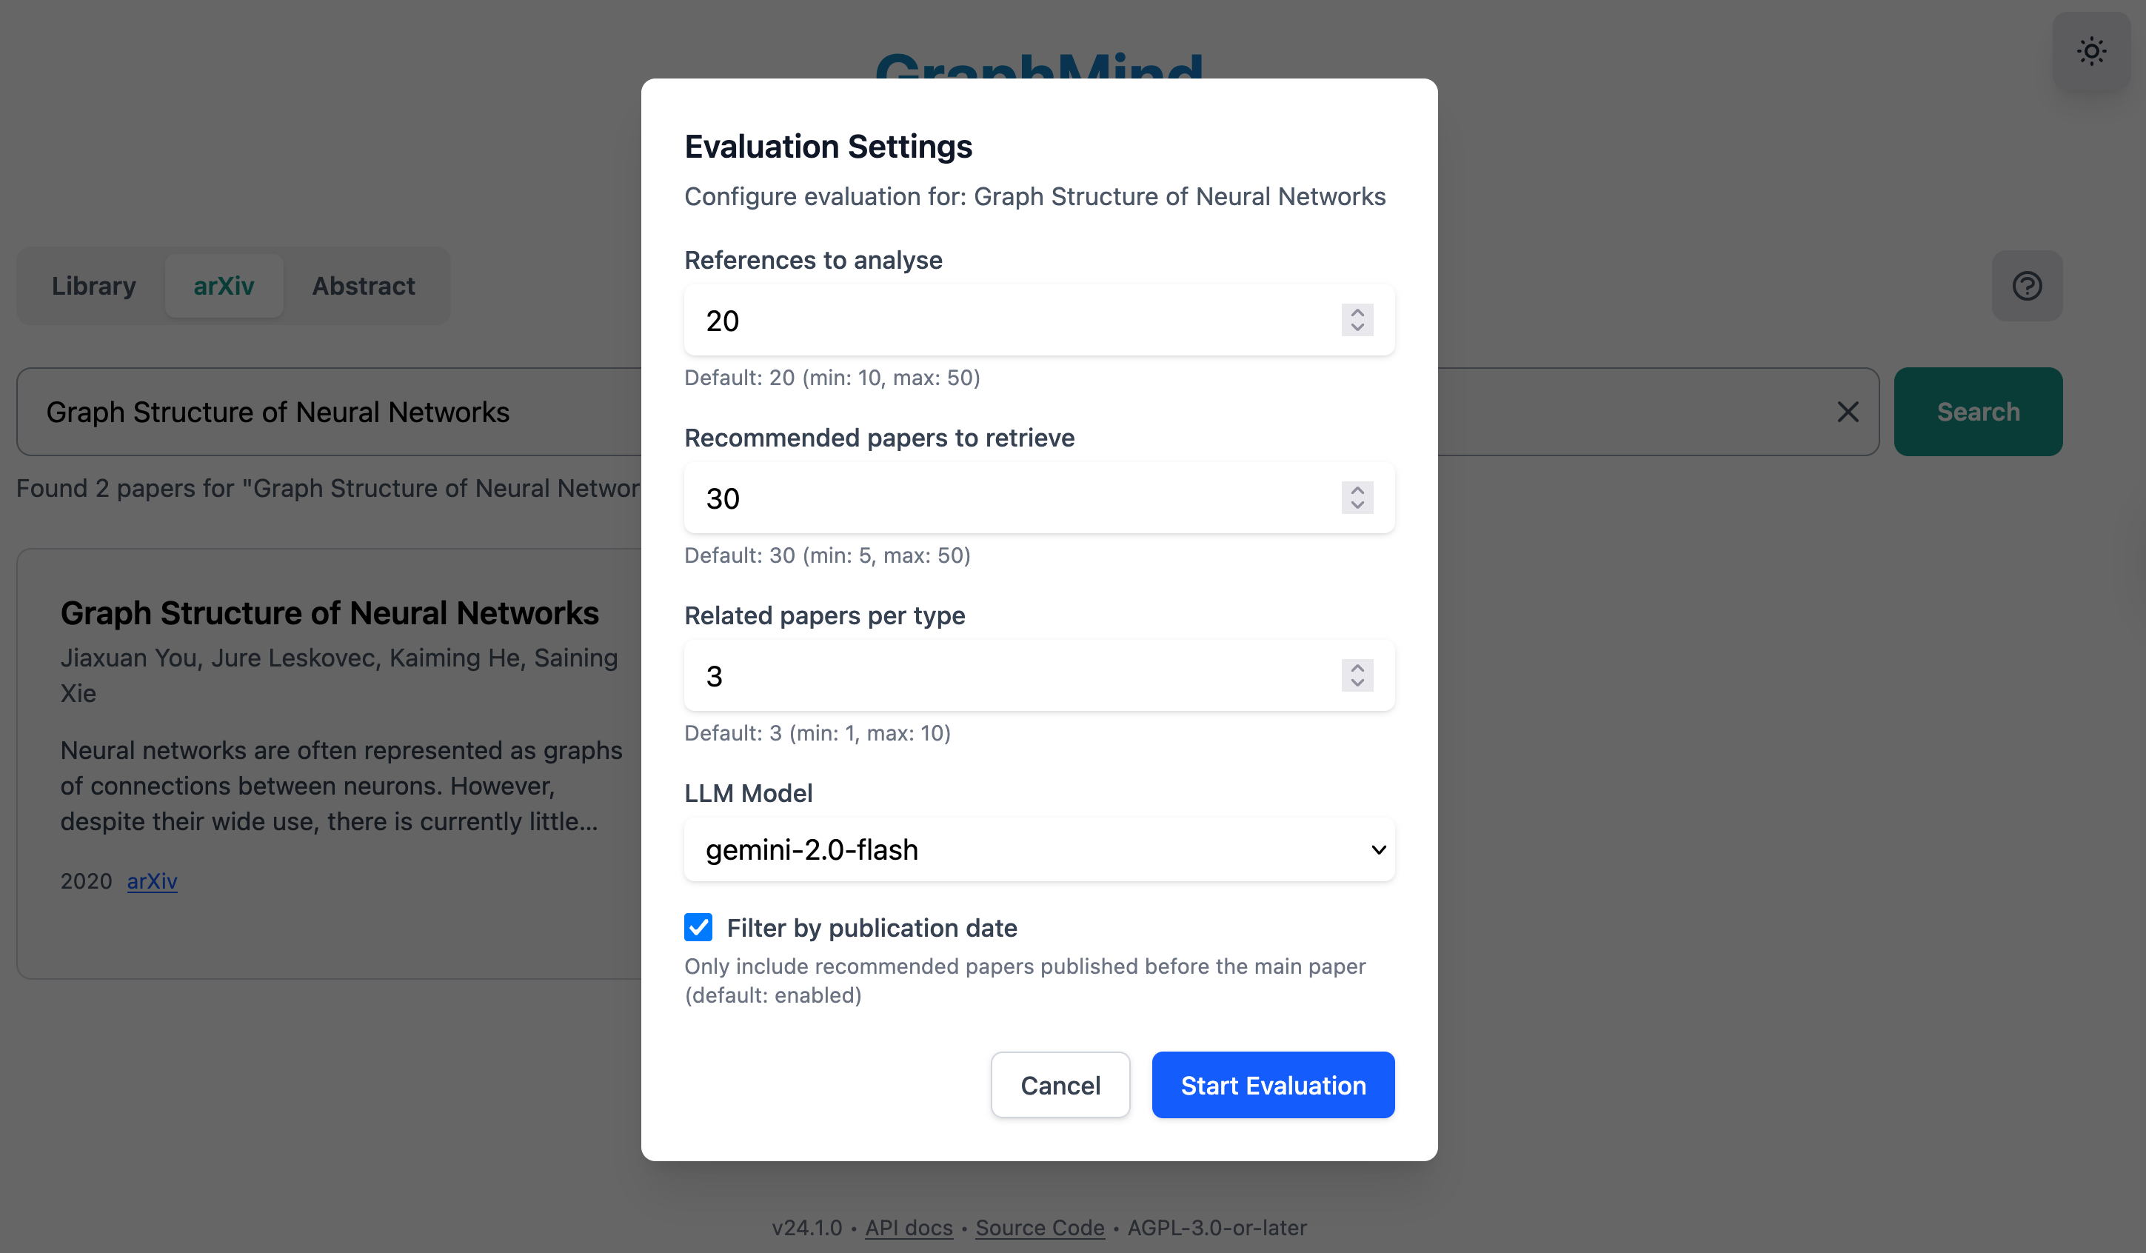Switch to the Abstract tab
The width and height of the screenshot is (2146, 1253).
click(364, 285)
